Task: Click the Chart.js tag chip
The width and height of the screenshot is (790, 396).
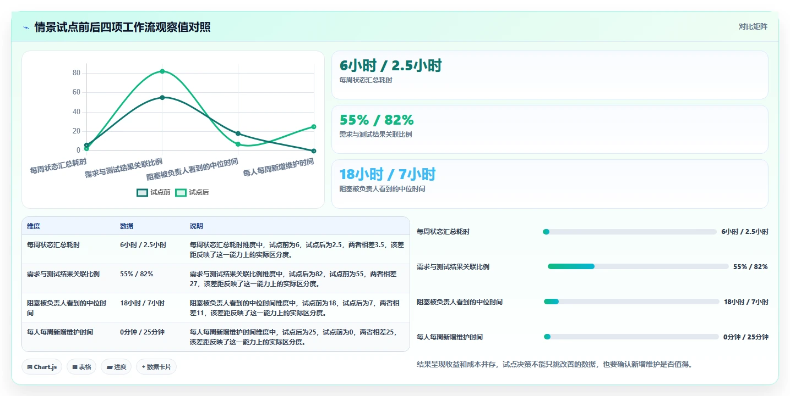Action: [42, 367]
